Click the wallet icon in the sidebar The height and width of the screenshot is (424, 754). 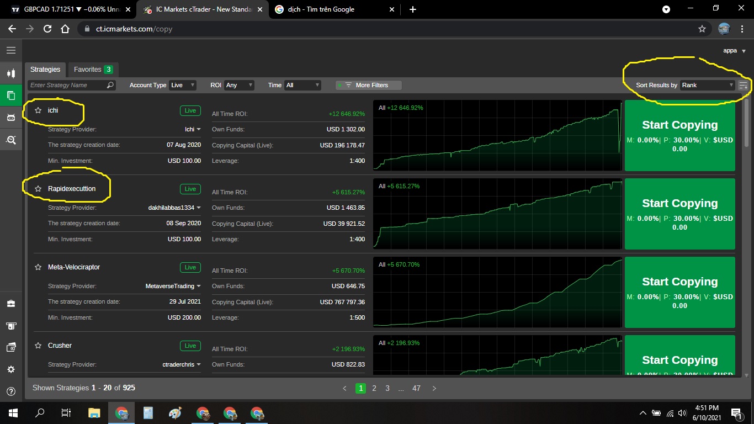10,347
